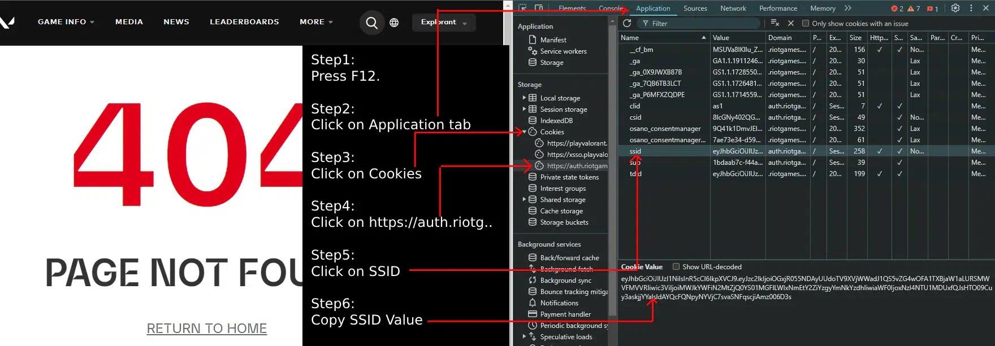
Task: Open DevTools settings gear
Action: pos(955,8)
